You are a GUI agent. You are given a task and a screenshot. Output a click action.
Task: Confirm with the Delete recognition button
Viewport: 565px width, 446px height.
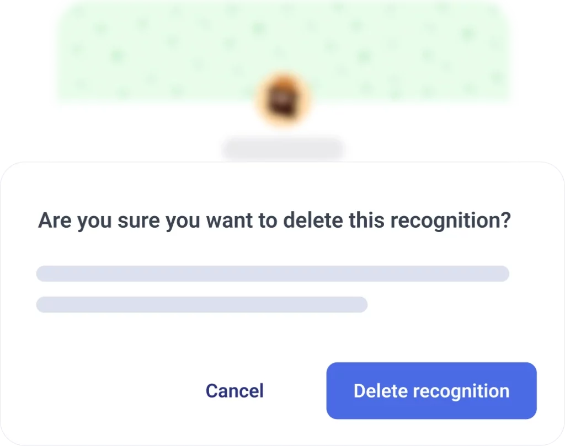coord(431,391)
